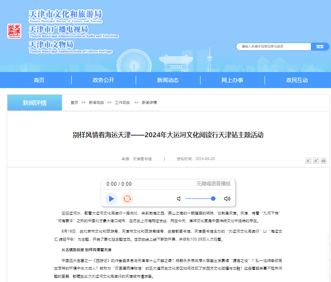Click the 天津市文化和旅游局 header title
Screen dimensions: 331x282
click(65, 14)
